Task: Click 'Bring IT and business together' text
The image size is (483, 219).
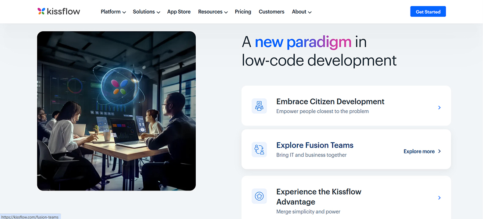Action: point(311,155)
